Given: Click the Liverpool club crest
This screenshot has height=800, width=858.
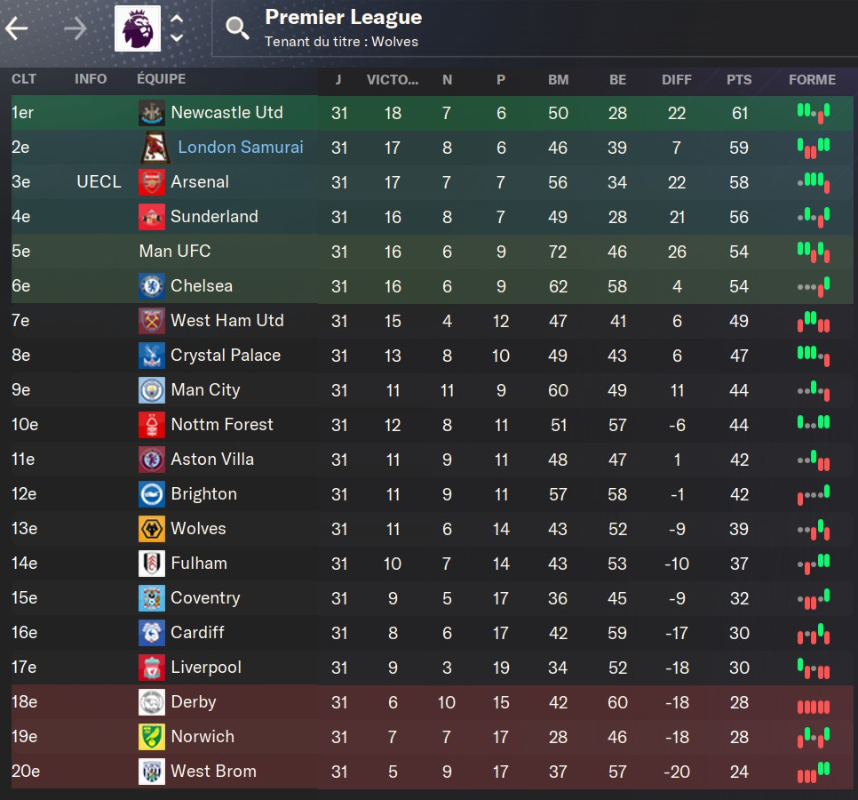Looking at the screenshot, I should (152, 668).
